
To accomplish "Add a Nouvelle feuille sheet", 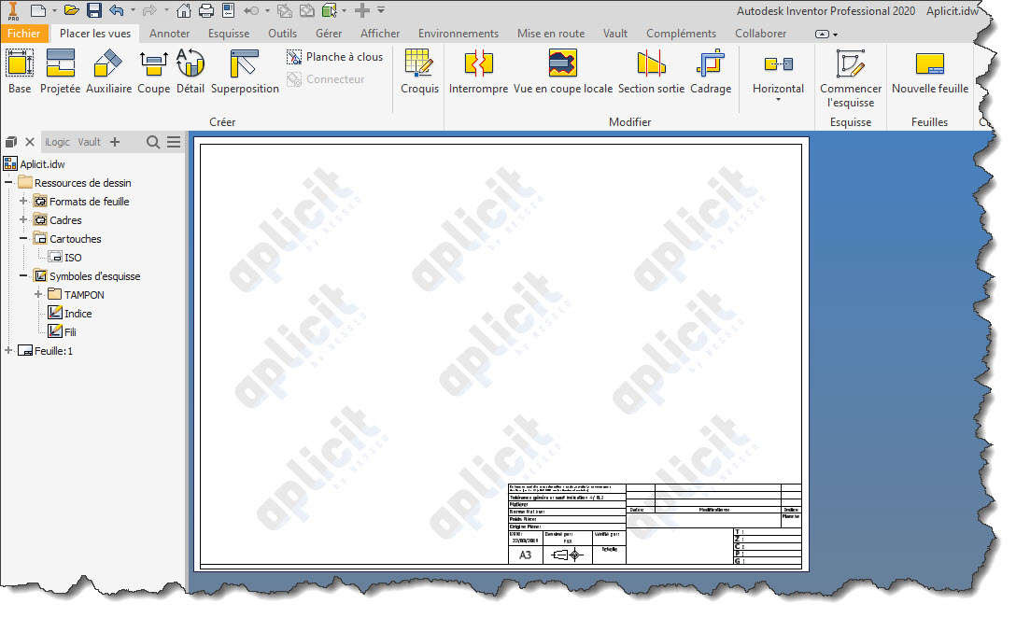I will coord(930,71).
